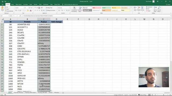Open the Data ribbon tab
This screenshot has width=172, height=96.
click(31, 5)
